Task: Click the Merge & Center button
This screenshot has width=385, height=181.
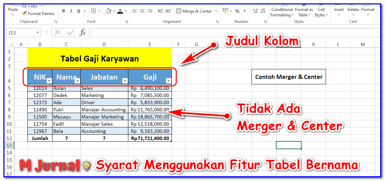Action: [x=194, y=11]
